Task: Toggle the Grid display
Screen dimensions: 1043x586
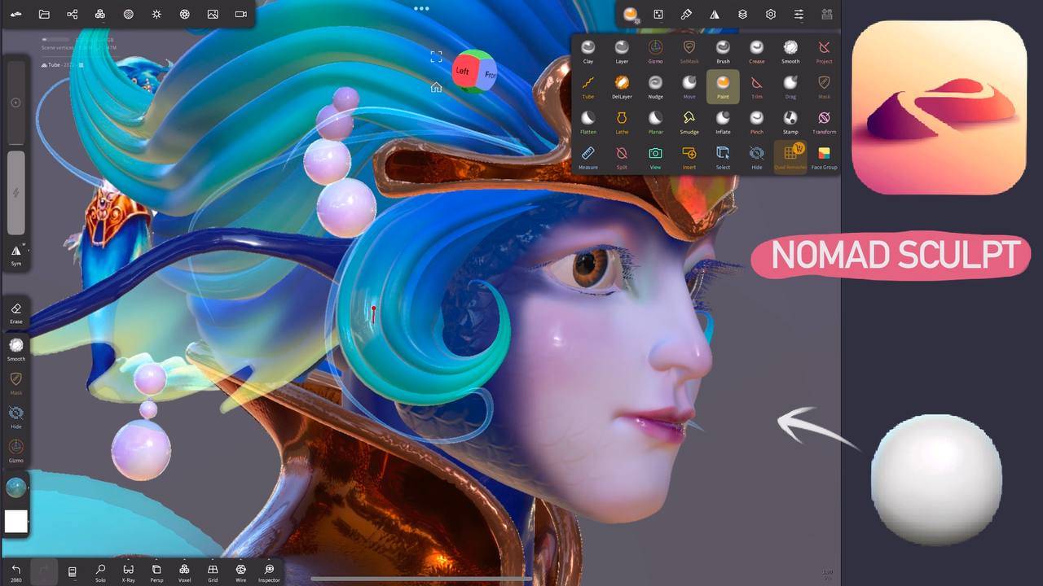Action: [x=213, y=572]
